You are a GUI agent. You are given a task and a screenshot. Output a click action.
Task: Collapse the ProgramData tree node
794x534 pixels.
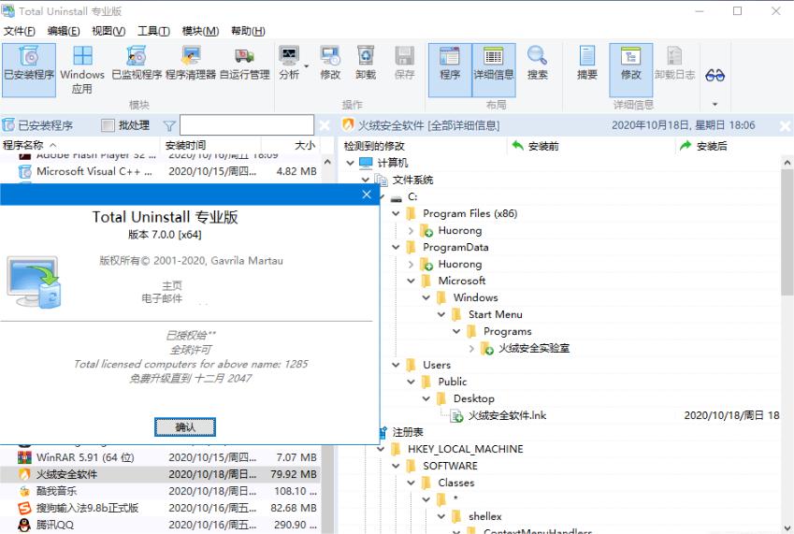pyautogui.click(x=396, y=247)
